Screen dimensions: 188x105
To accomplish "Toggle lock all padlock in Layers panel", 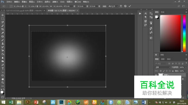I will point(173,71).
